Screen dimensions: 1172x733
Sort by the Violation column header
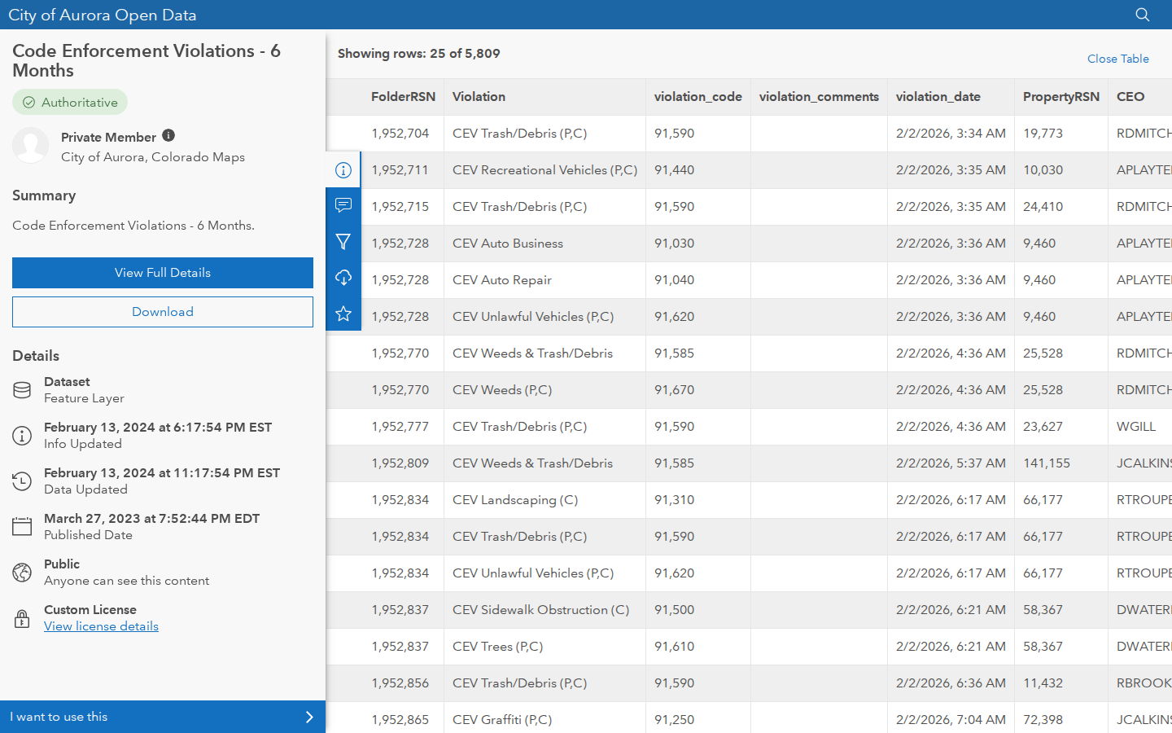(479, 96)
